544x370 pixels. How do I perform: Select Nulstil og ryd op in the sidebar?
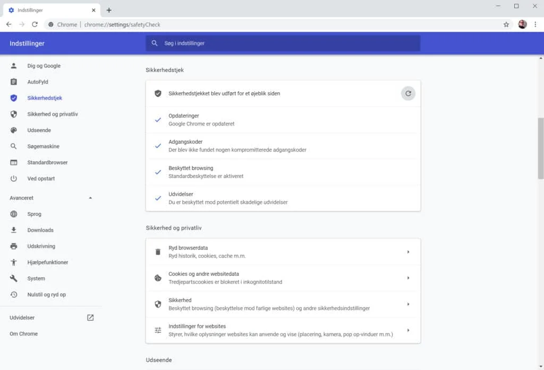46,295
